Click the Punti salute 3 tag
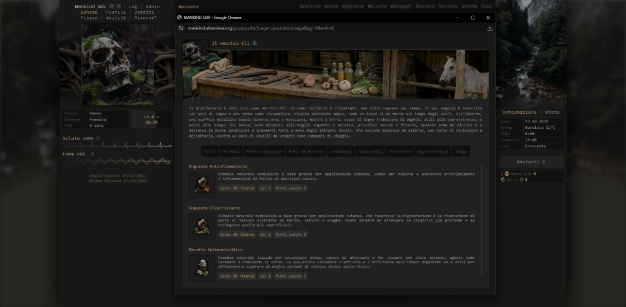Screen dimensions: 626x307 [x=291, y=276]
